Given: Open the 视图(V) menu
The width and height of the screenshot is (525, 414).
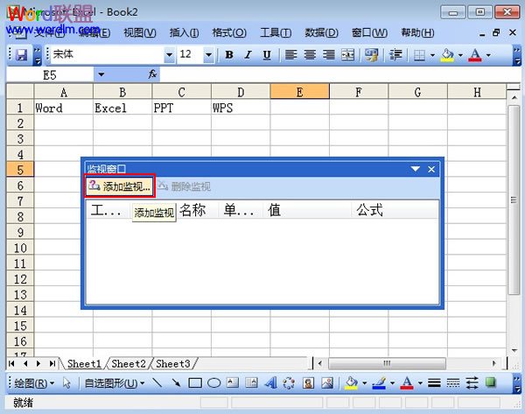Looking at the screenshot, I should [x=140, y=33].
